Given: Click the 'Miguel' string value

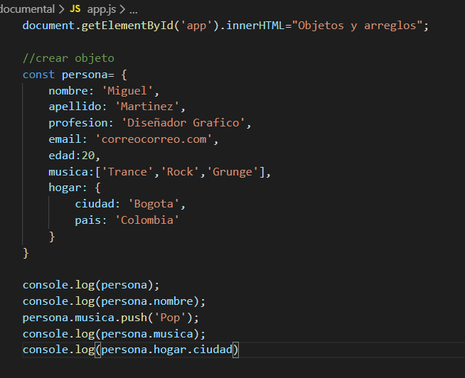Looking at the screenshot, I should click(127, 91).
